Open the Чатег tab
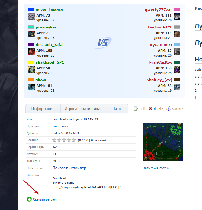The image size is (202, 210). [117, 109]
